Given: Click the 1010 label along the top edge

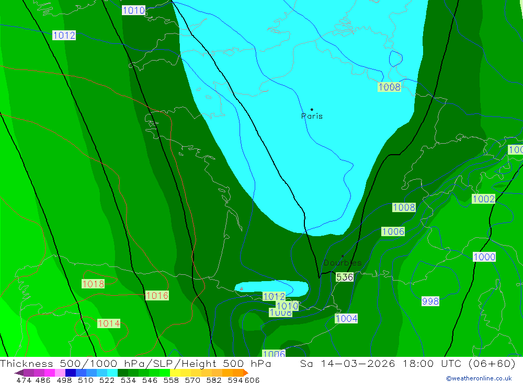Looking at the screenshot, I should coord(133,10).
